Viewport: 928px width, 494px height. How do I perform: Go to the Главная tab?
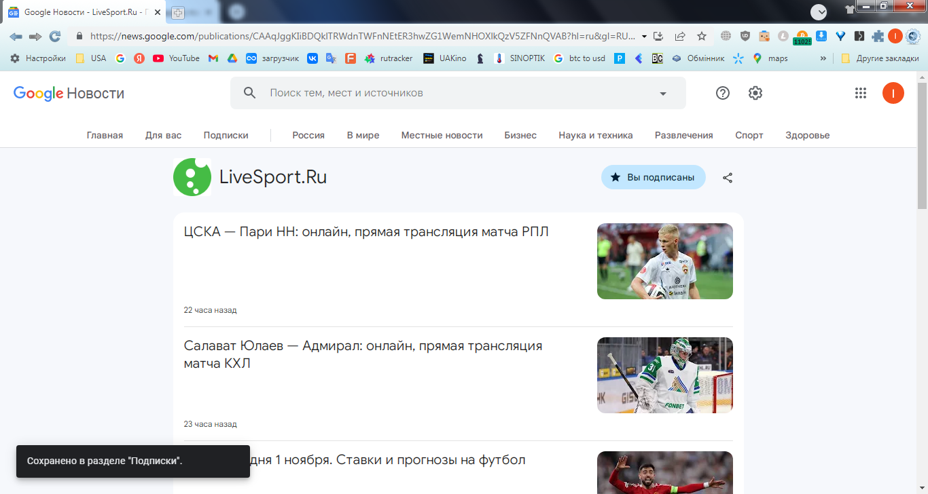click(105, 135)
